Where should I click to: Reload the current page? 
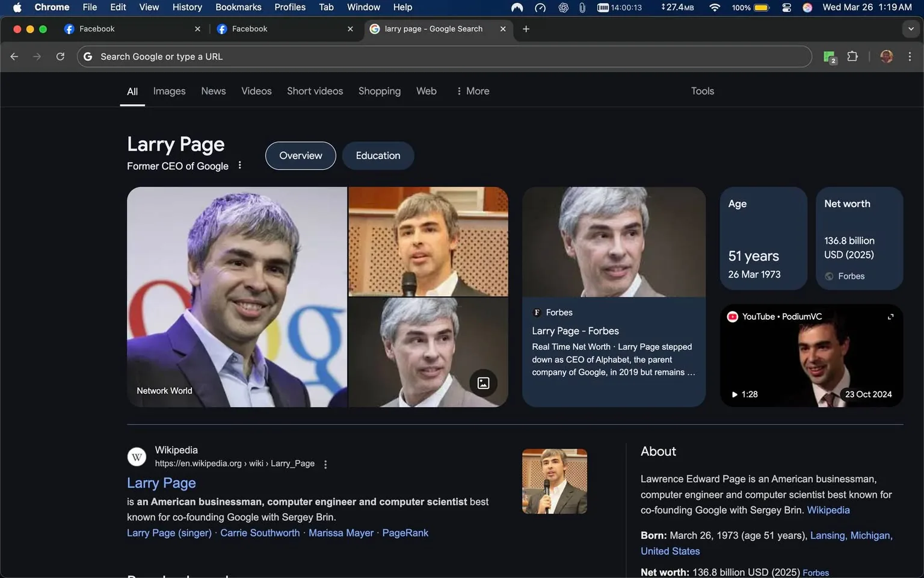coord(60,56)
